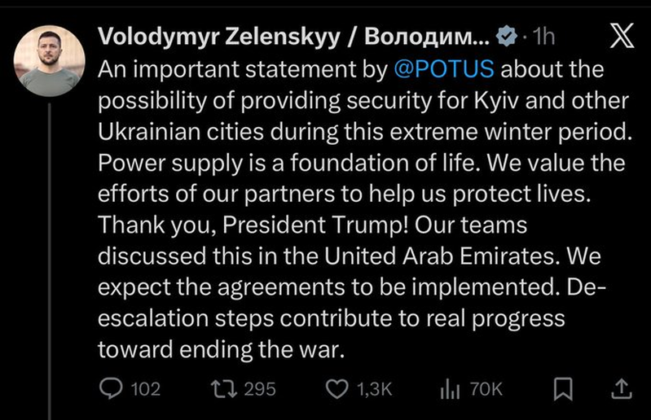The width and height of the screenshot is (651, 420).
Task: Open Zelenskyy's profile picture
Action: pos(51,61)
